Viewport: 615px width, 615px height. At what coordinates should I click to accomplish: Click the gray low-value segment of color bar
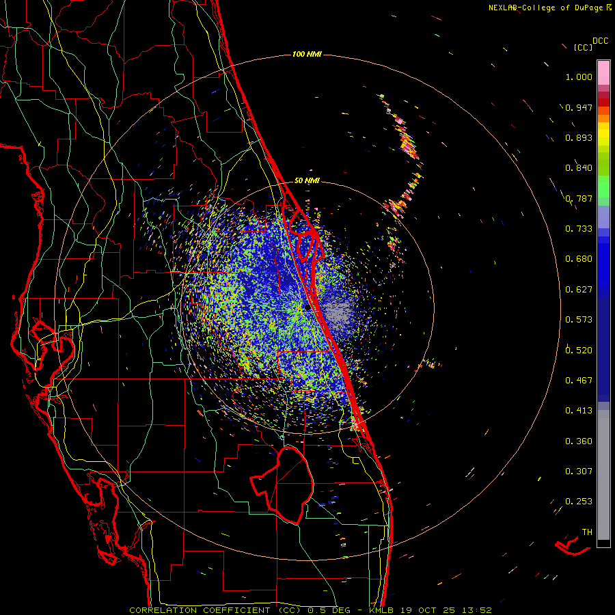coord(603,475)
